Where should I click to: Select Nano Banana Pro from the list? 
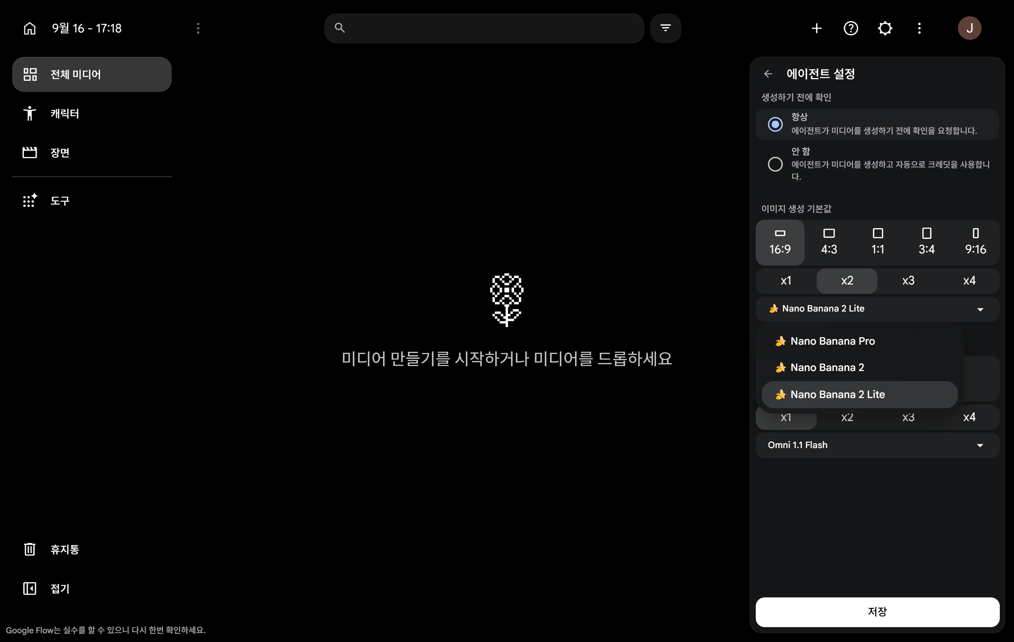[860, 341]
